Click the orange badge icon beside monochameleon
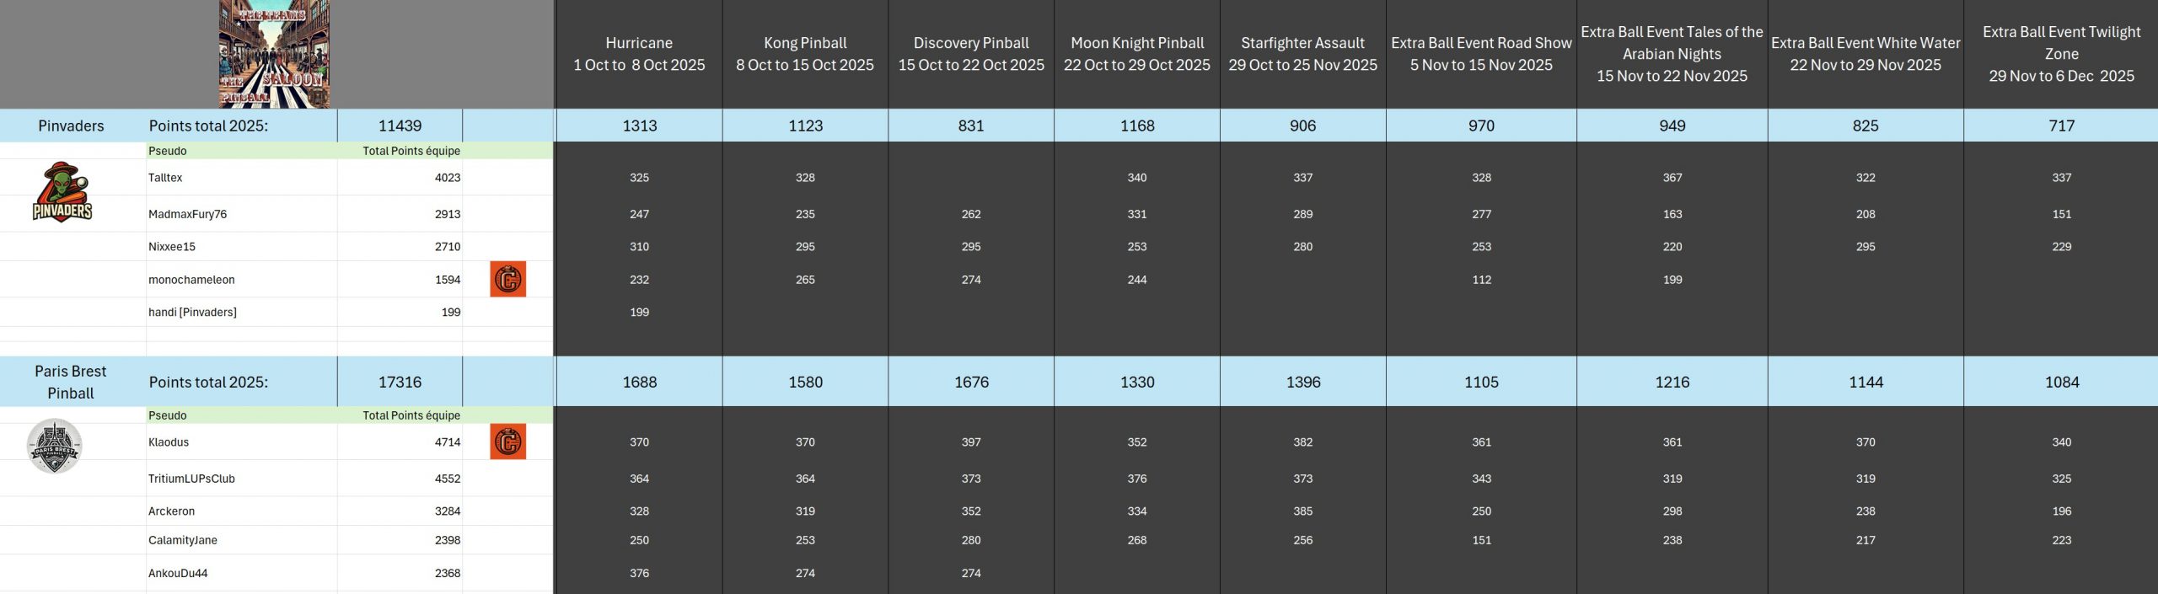Screen dimensions: 2158x594 coord(507,280)
